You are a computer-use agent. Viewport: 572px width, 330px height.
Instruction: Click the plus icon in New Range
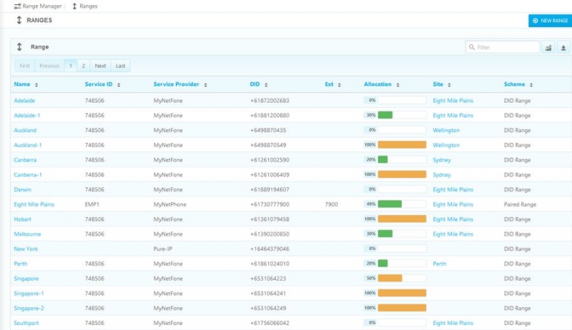(x=536, y=21)
